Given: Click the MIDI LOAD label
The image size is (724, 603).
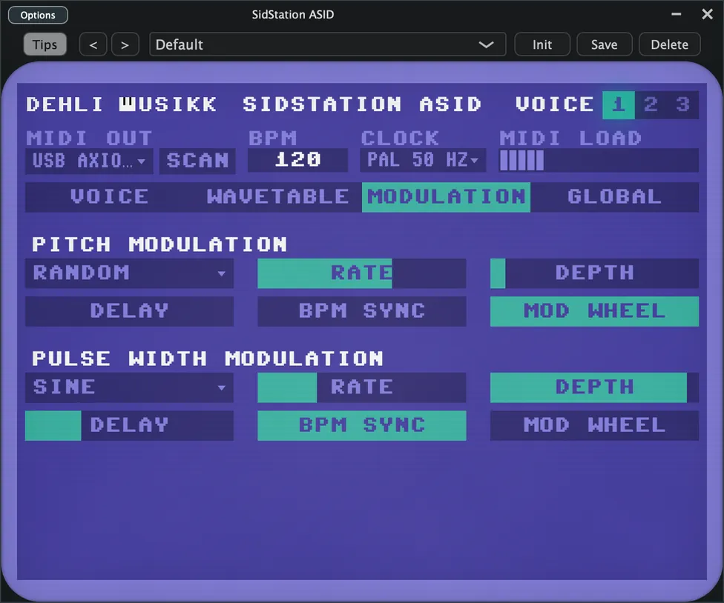Looking at the screenshot, I should (x=570, y=139).
